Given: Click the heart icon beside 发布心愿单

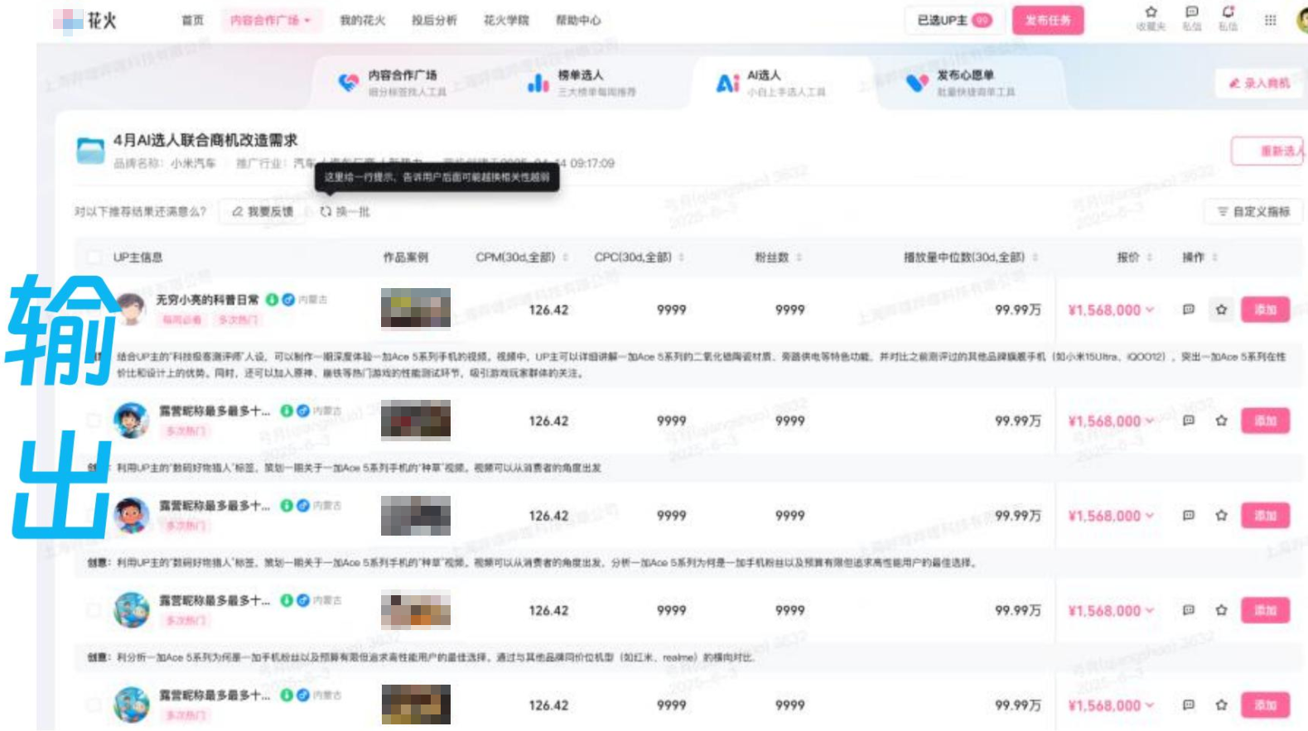Looking at the screenshot, I should pos(917,83).
